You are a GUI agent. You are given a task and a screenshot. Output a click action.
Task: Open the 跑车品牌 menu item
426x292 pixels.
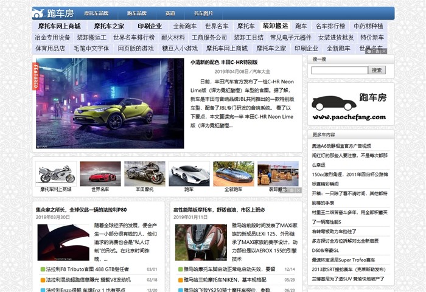[137, 13]
